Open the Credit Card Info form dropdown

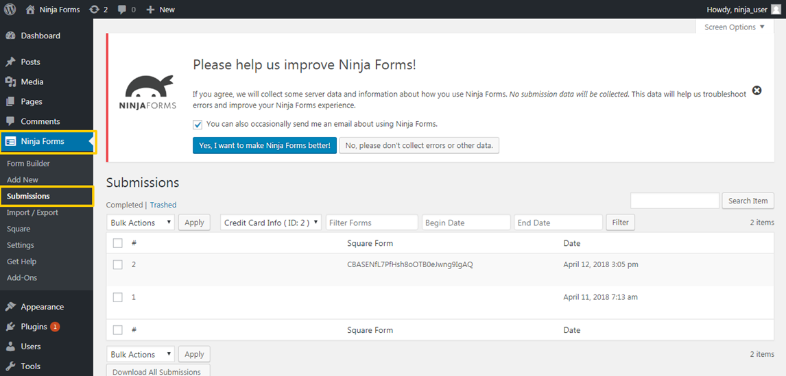pyautogui.click(x=271, y=223)
